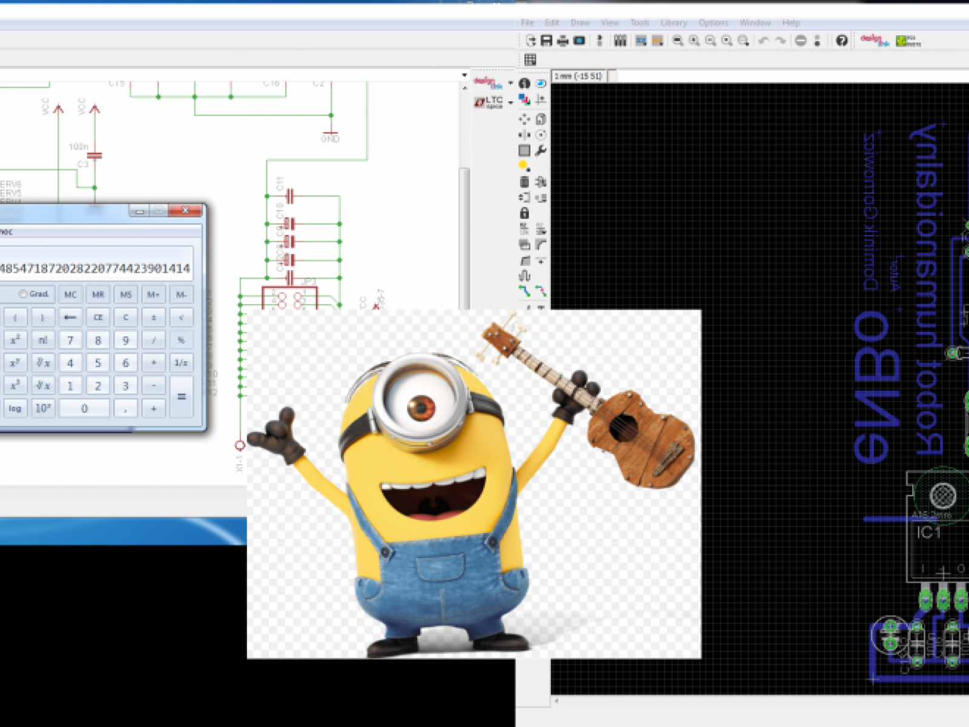
Task: Select the Route tool with blue trace
Action: click(524, 291)
